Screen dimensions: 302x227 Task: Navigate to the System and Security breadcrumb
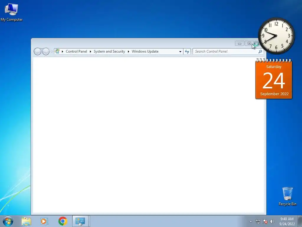(109, 51)
